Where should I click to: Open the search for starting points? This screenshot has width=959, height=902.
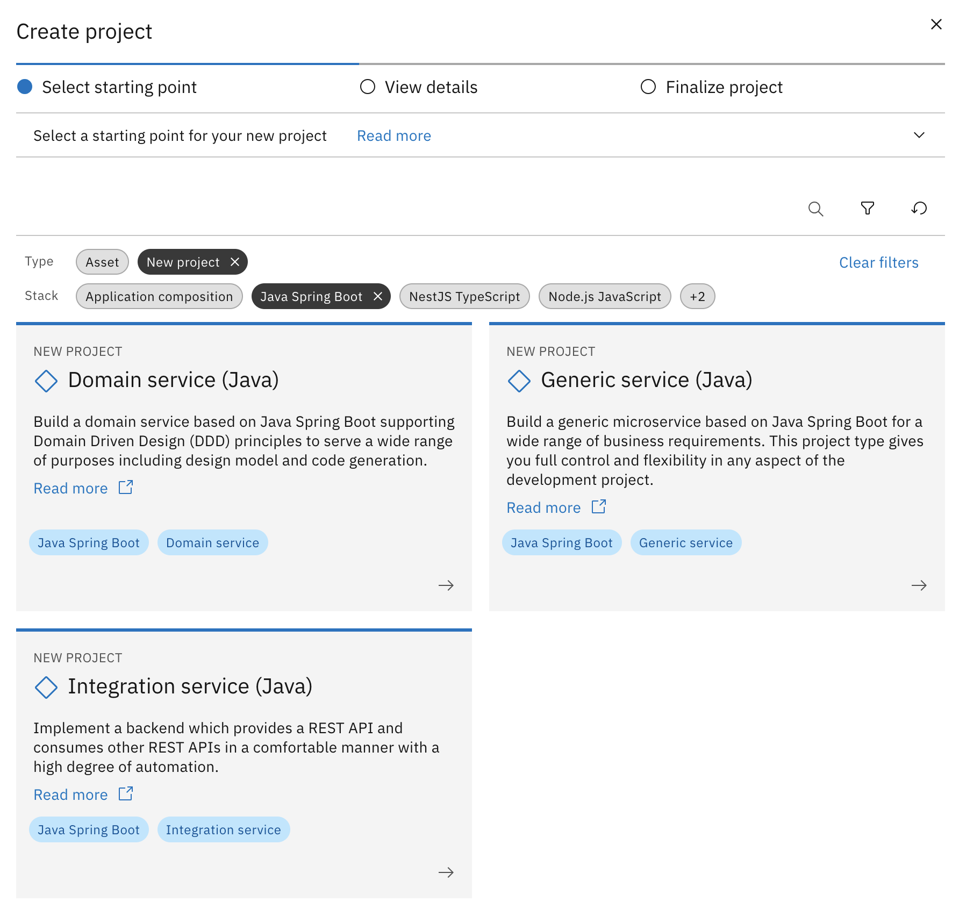(x=816, y=209)
